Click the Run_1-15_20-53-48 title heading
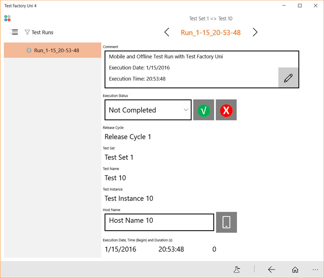 pyautogui.click(x=210, y=32)
